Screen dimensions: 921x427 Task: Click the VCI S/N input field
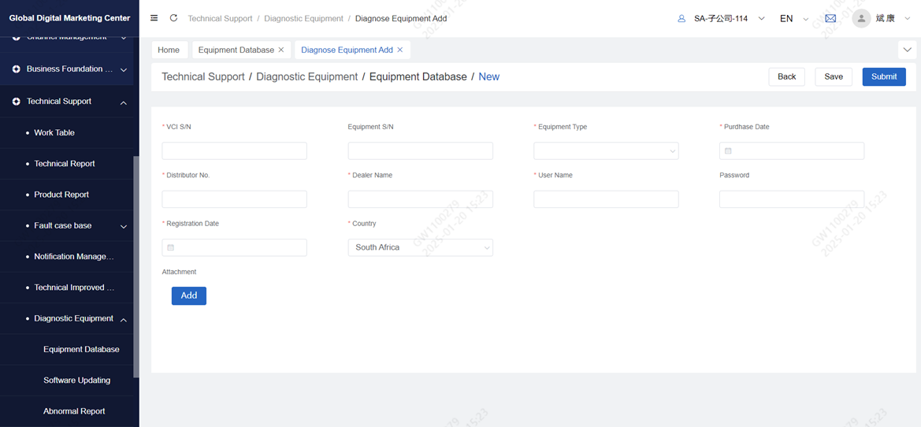[234, 150]
